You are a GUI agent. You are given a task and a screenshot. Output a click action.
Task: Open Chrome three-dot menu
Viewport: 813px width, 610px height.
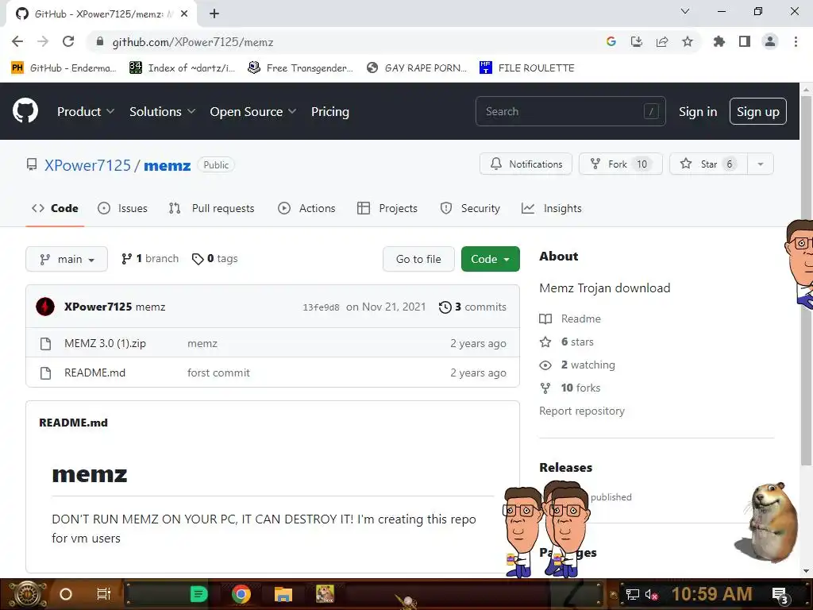pos(796,41)
